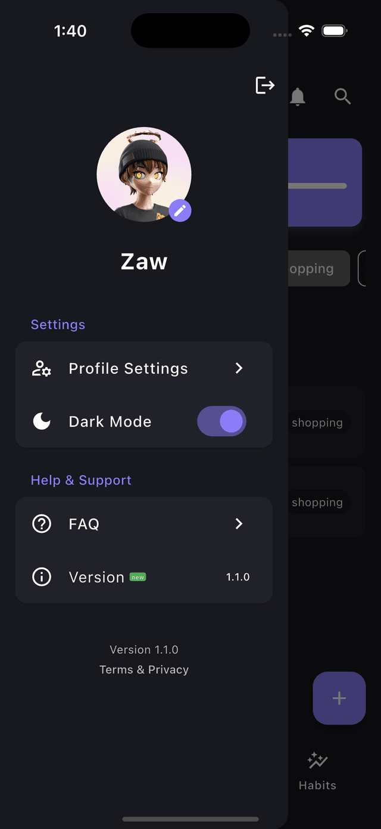Open Terms & Privacy
This screenshot has width=381, height=829.
point(144,669)
